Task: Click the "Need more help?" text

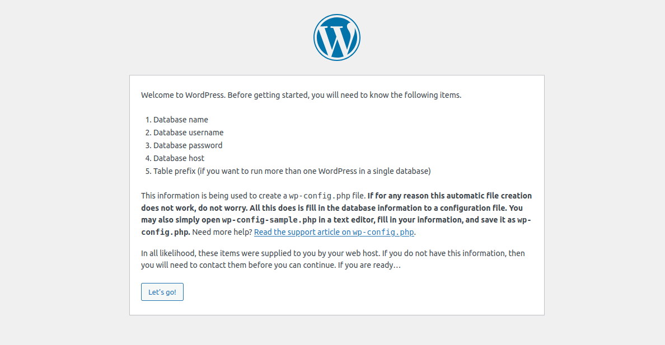Action: (222, 232)
